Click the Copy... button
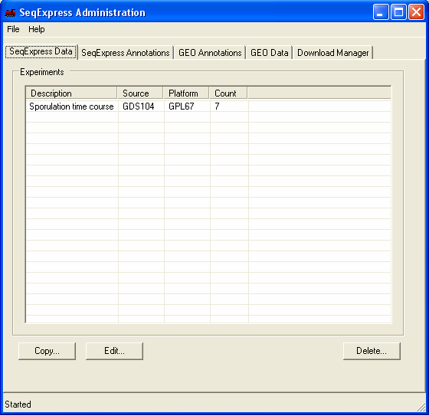 47,351
